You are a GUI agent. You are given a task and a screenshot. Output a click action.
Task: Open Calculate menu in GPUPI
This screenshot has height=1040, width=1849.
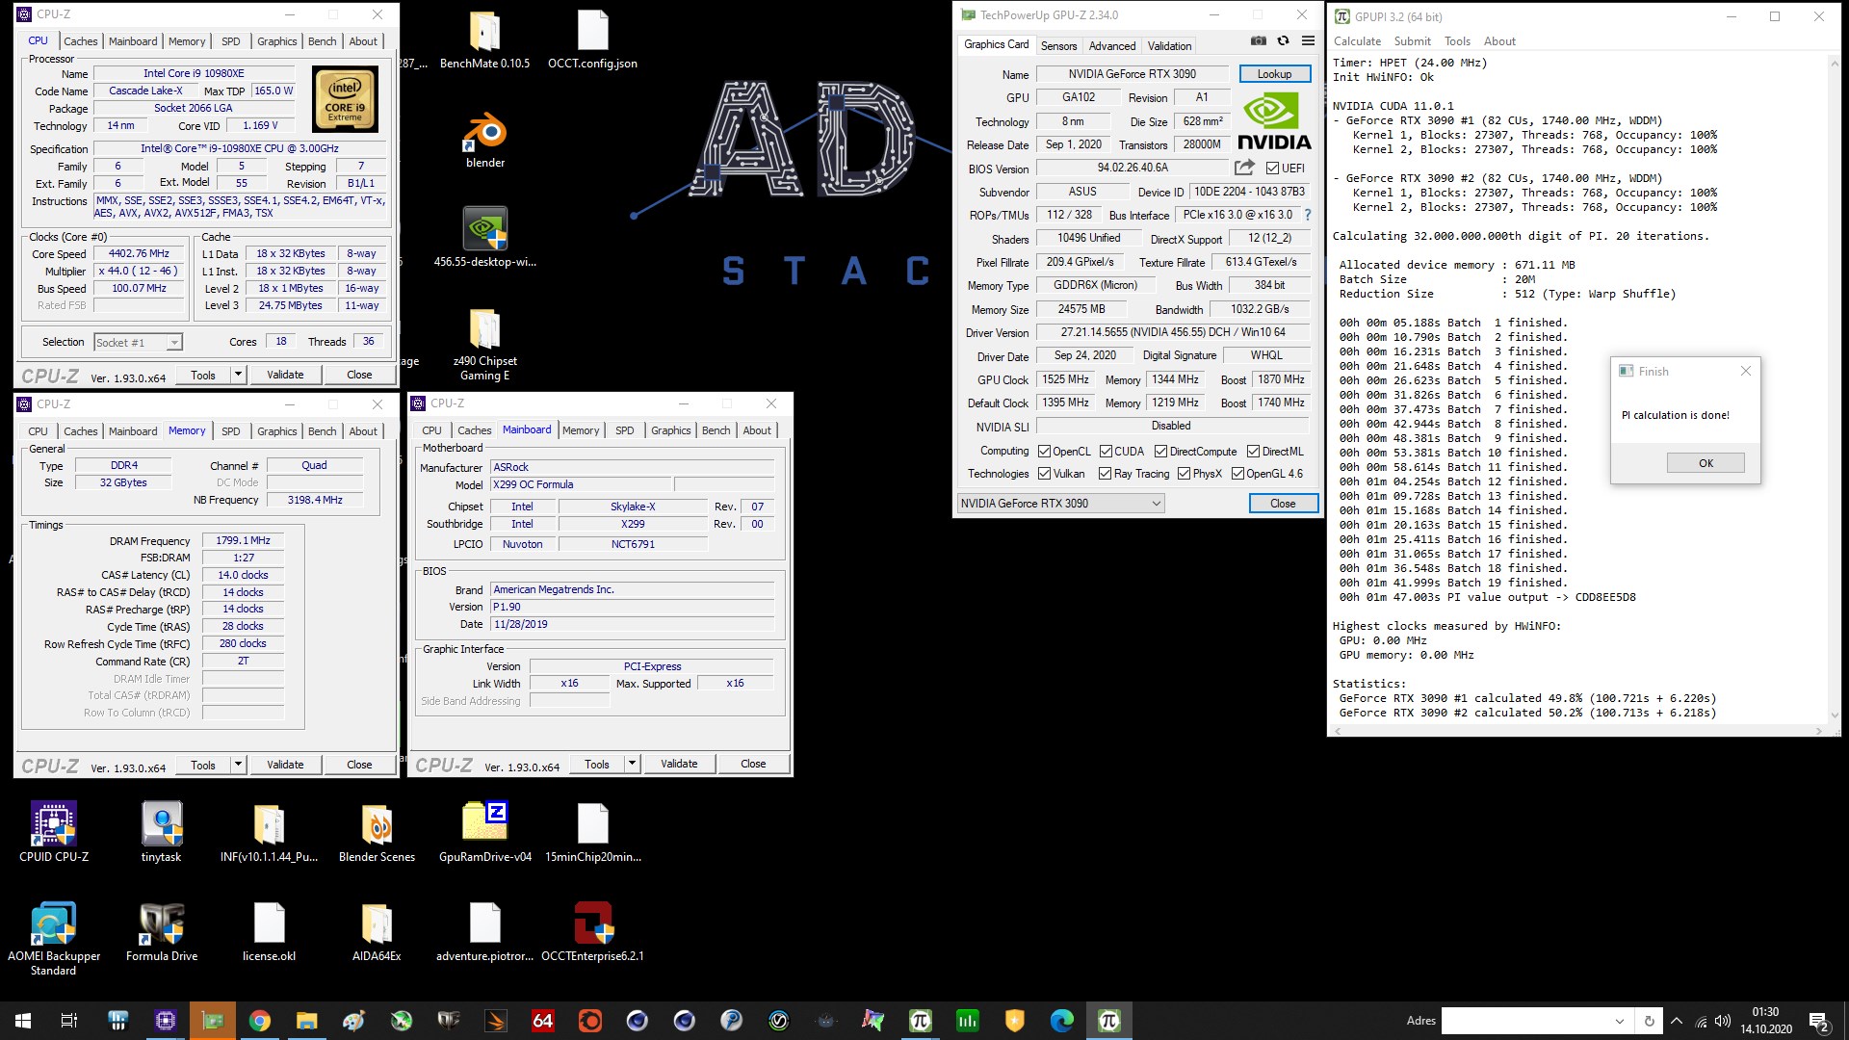(x=1357, y=41)
